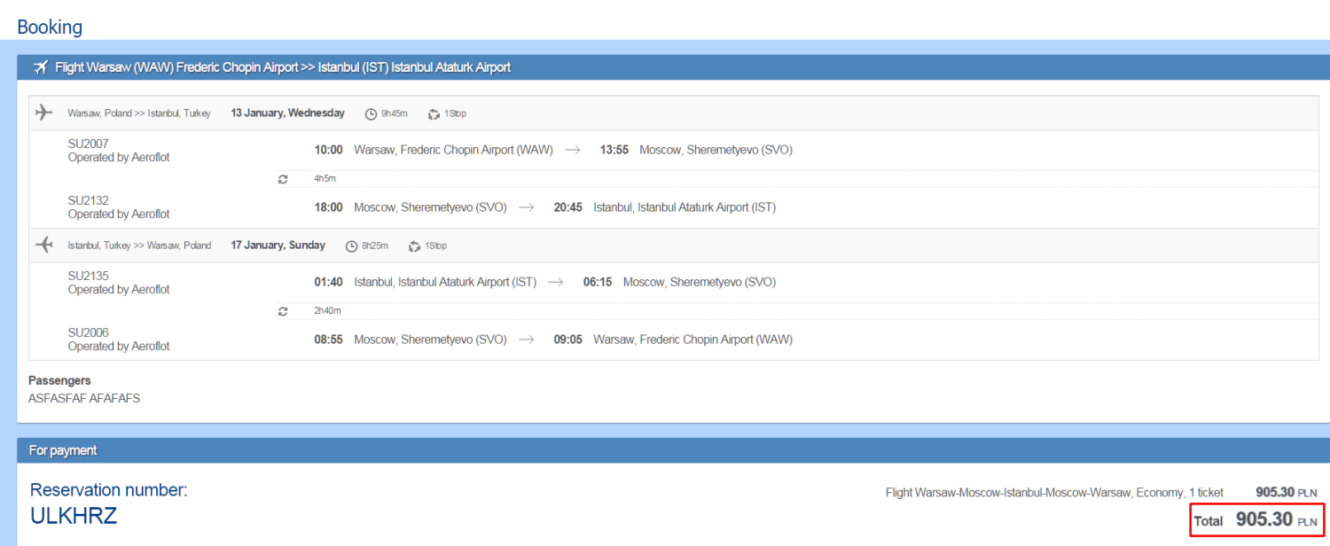Viewport: 1330px width, 546px height.
Task: Click the Reservation number label
Action: [109, 490]
